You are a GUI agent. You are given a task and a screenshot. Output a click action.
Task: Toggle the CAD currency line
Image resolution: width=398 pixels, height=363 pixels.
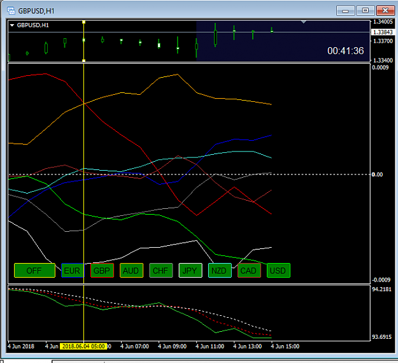(249, 271)
